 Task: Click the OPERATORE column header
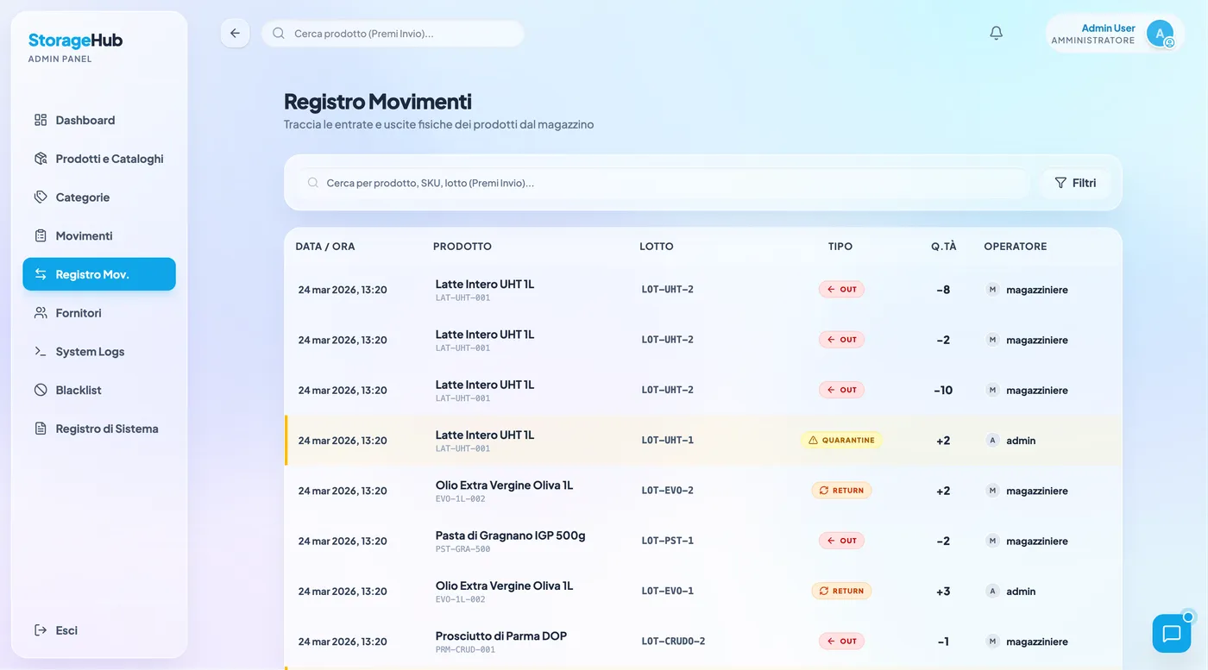1016,247
